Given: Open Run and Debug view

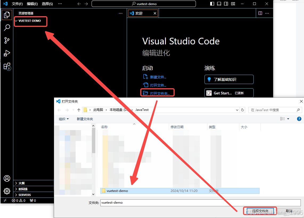Looking at the screenshot, I should pyautogui.click(x=7, y=53).
